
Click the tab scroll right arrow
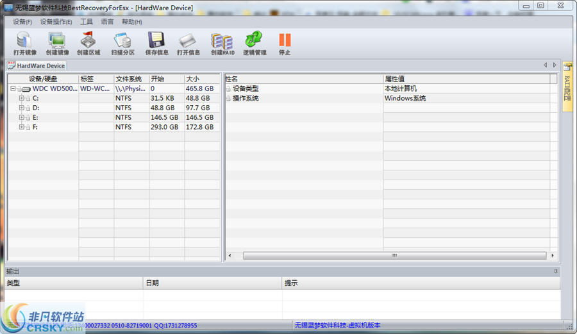click(555, 65)
